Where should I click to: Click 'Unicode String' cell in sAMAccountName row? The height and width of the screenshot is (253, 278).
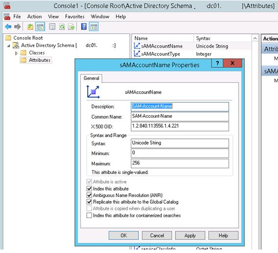coord(212,46)
